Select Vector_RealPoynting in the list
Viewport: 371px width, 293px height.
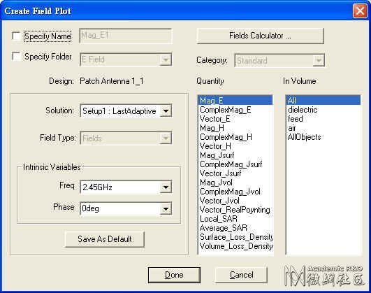coord(235,210)
